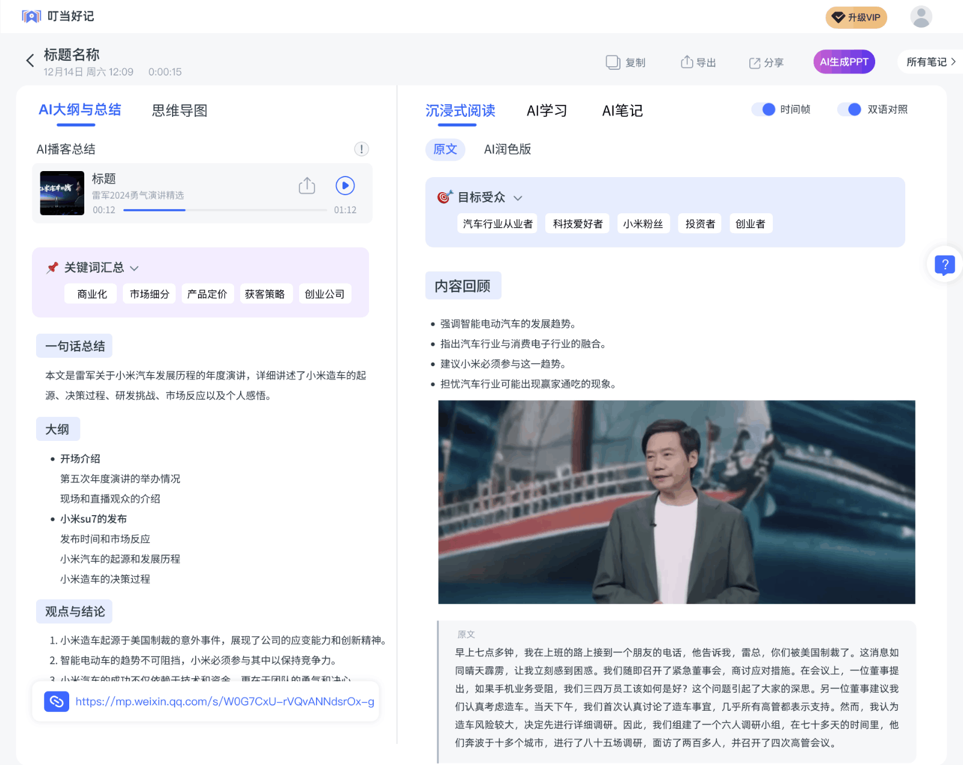Screen dimensions: 963x765
Task: Toggle the 双语对照 switch
Action: [849, 109]
